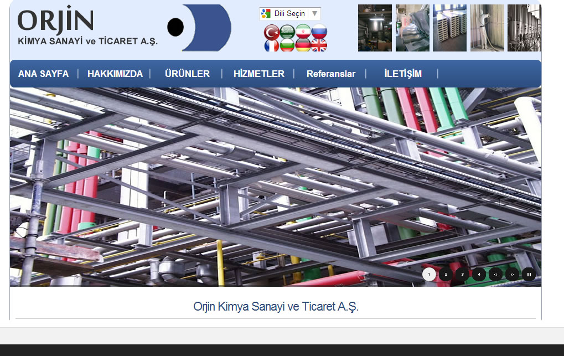The width and height of the screenshot is (564, 356).
Task: Go to previous slide with « button
Action: (x=495, y=274)
